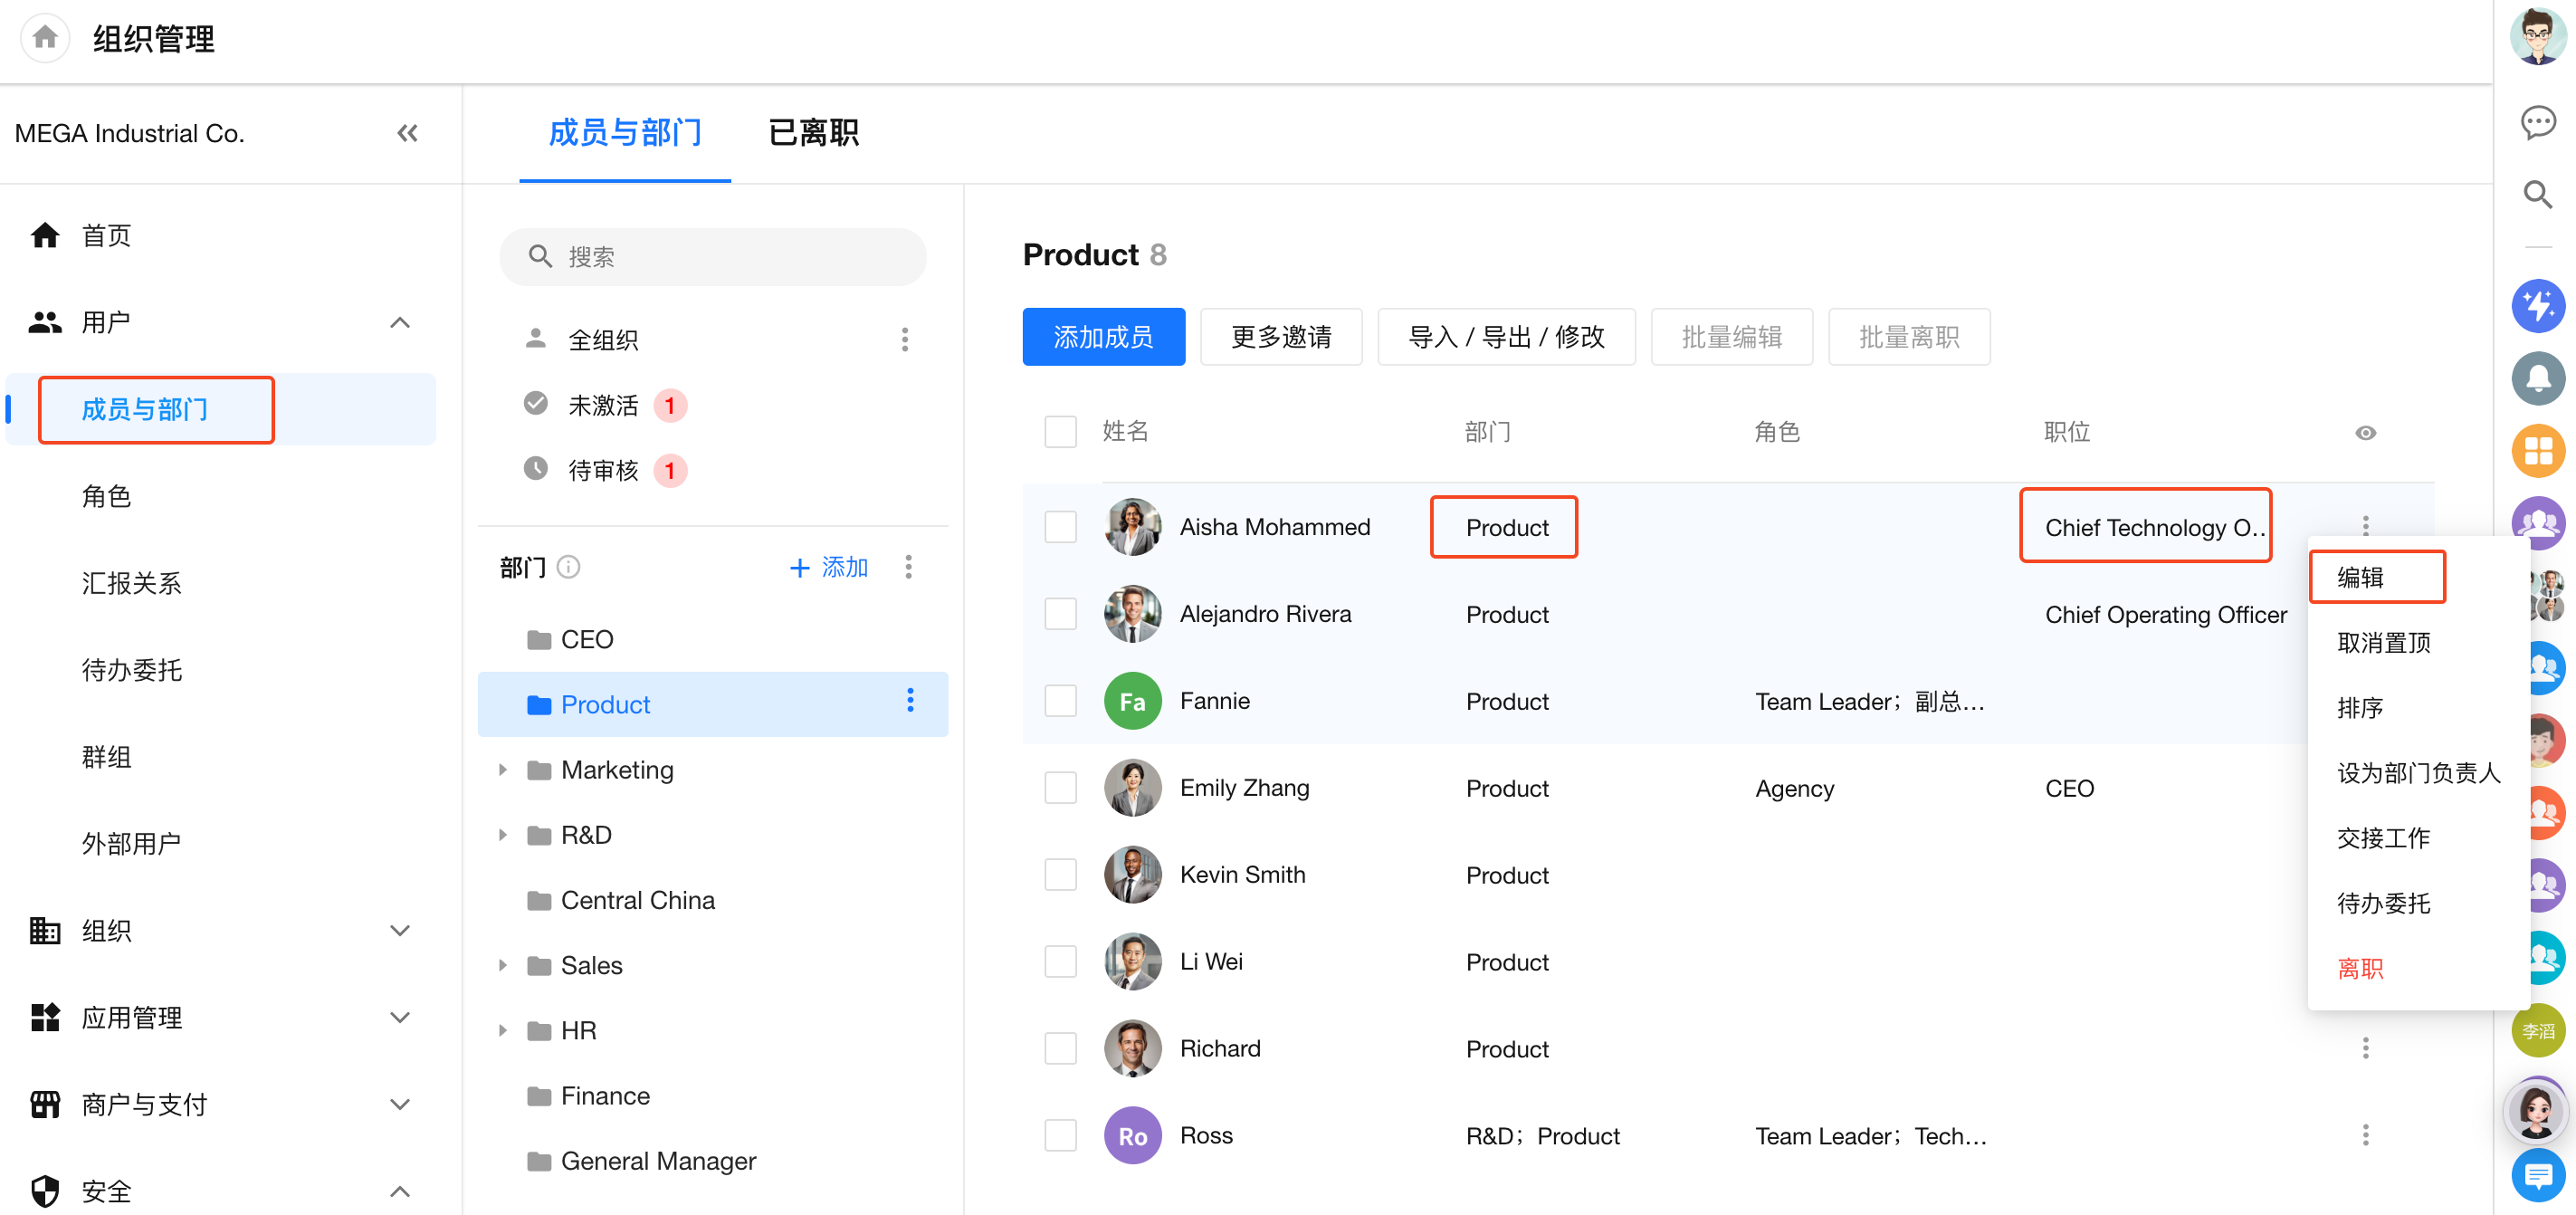Expand the Marketing department tree
This screenshot has height=1215, width=2576.
pos(503,770)
